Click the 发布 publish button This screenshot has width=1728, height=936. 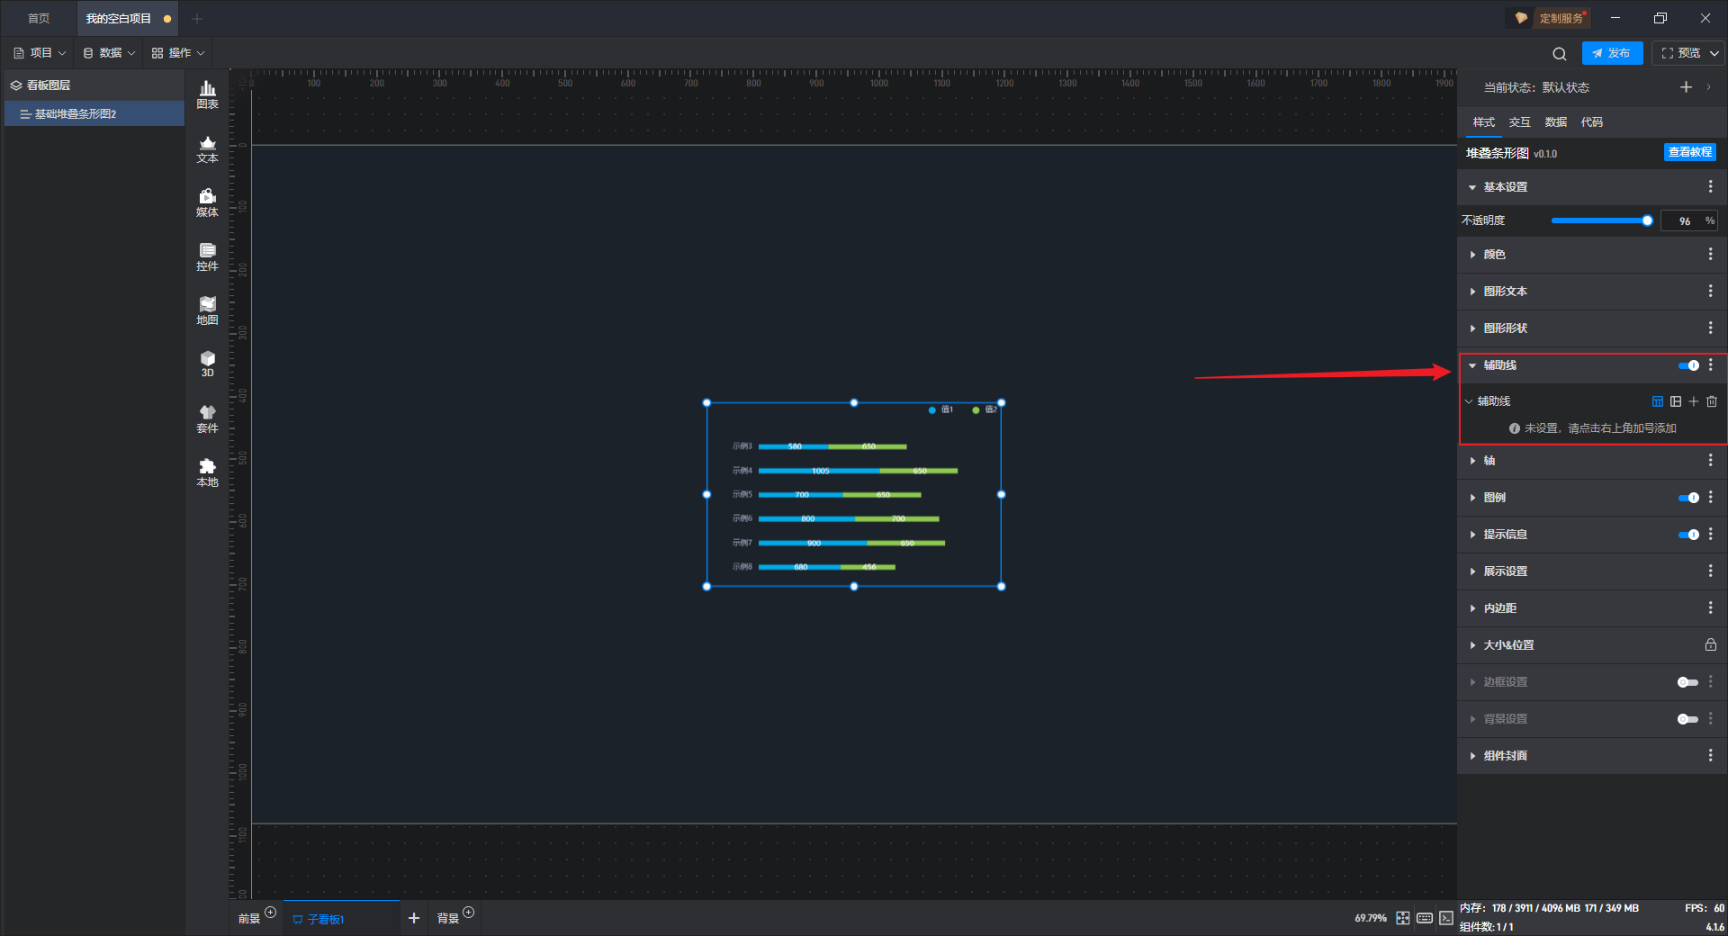point(1612,53)
